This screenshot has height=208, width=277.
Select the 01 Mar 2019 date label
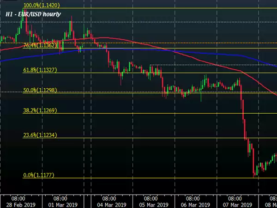click(x=63, y=204)
